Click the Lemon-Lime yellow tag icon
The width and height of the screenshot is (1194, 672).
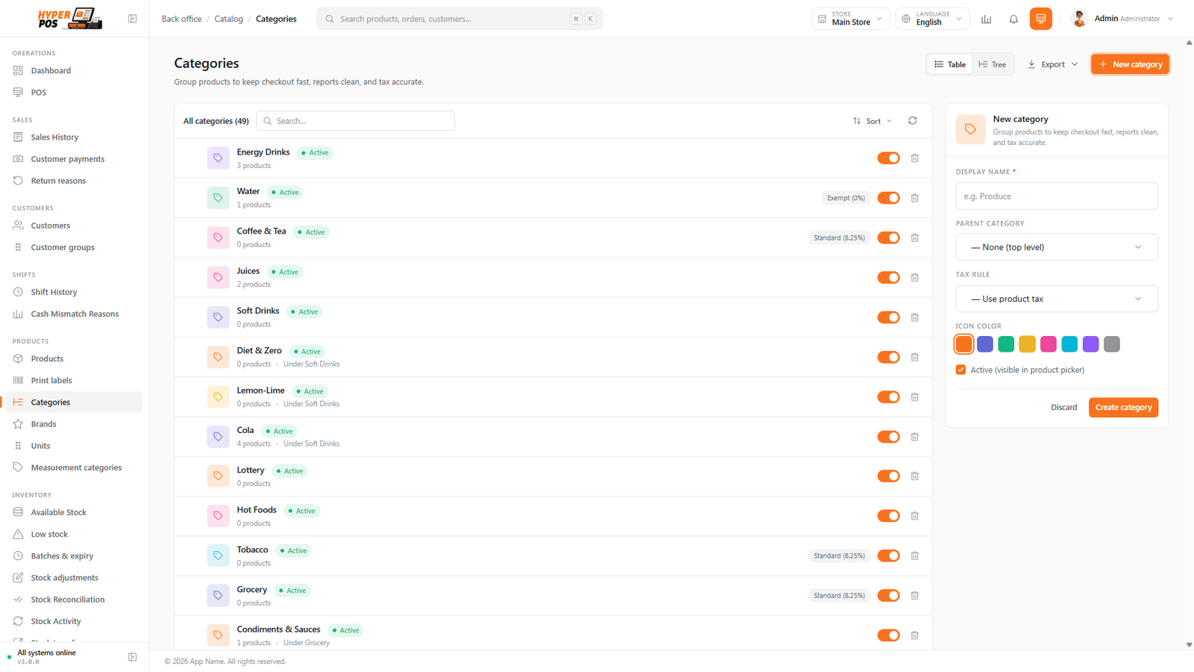[x=218, y=396]
